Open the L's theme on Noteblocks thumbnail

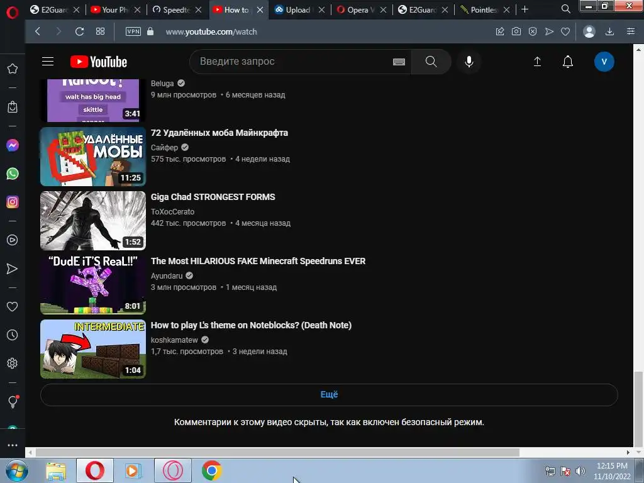point(93,348)
